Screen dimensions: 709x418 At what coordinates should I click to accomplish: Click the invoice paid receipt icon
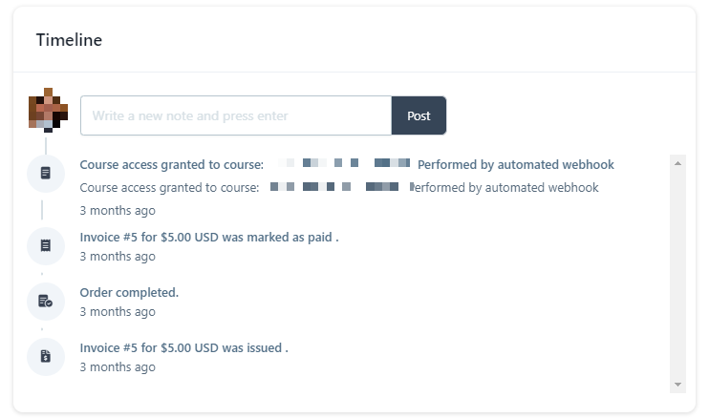coord(46,246)
